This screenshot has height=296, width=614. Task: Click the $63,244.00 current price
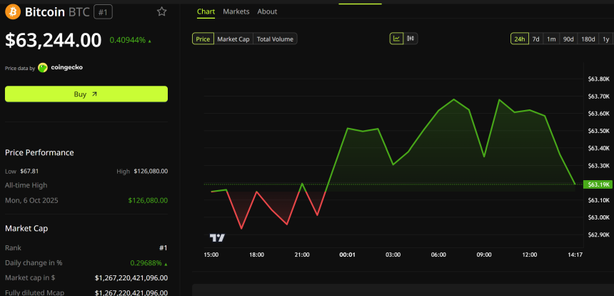coord(54,40)
